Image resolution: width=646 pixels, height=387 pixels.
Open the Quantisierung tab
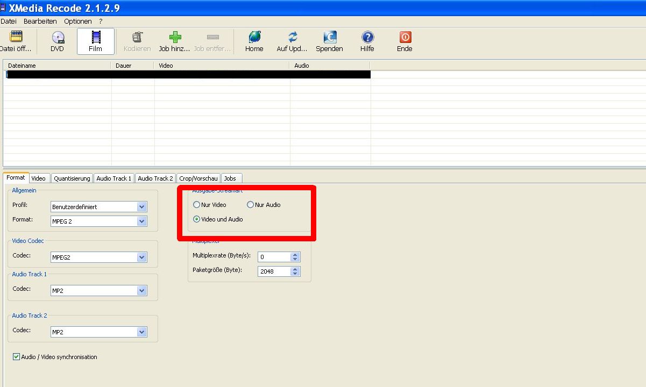[x=72, y=178]
